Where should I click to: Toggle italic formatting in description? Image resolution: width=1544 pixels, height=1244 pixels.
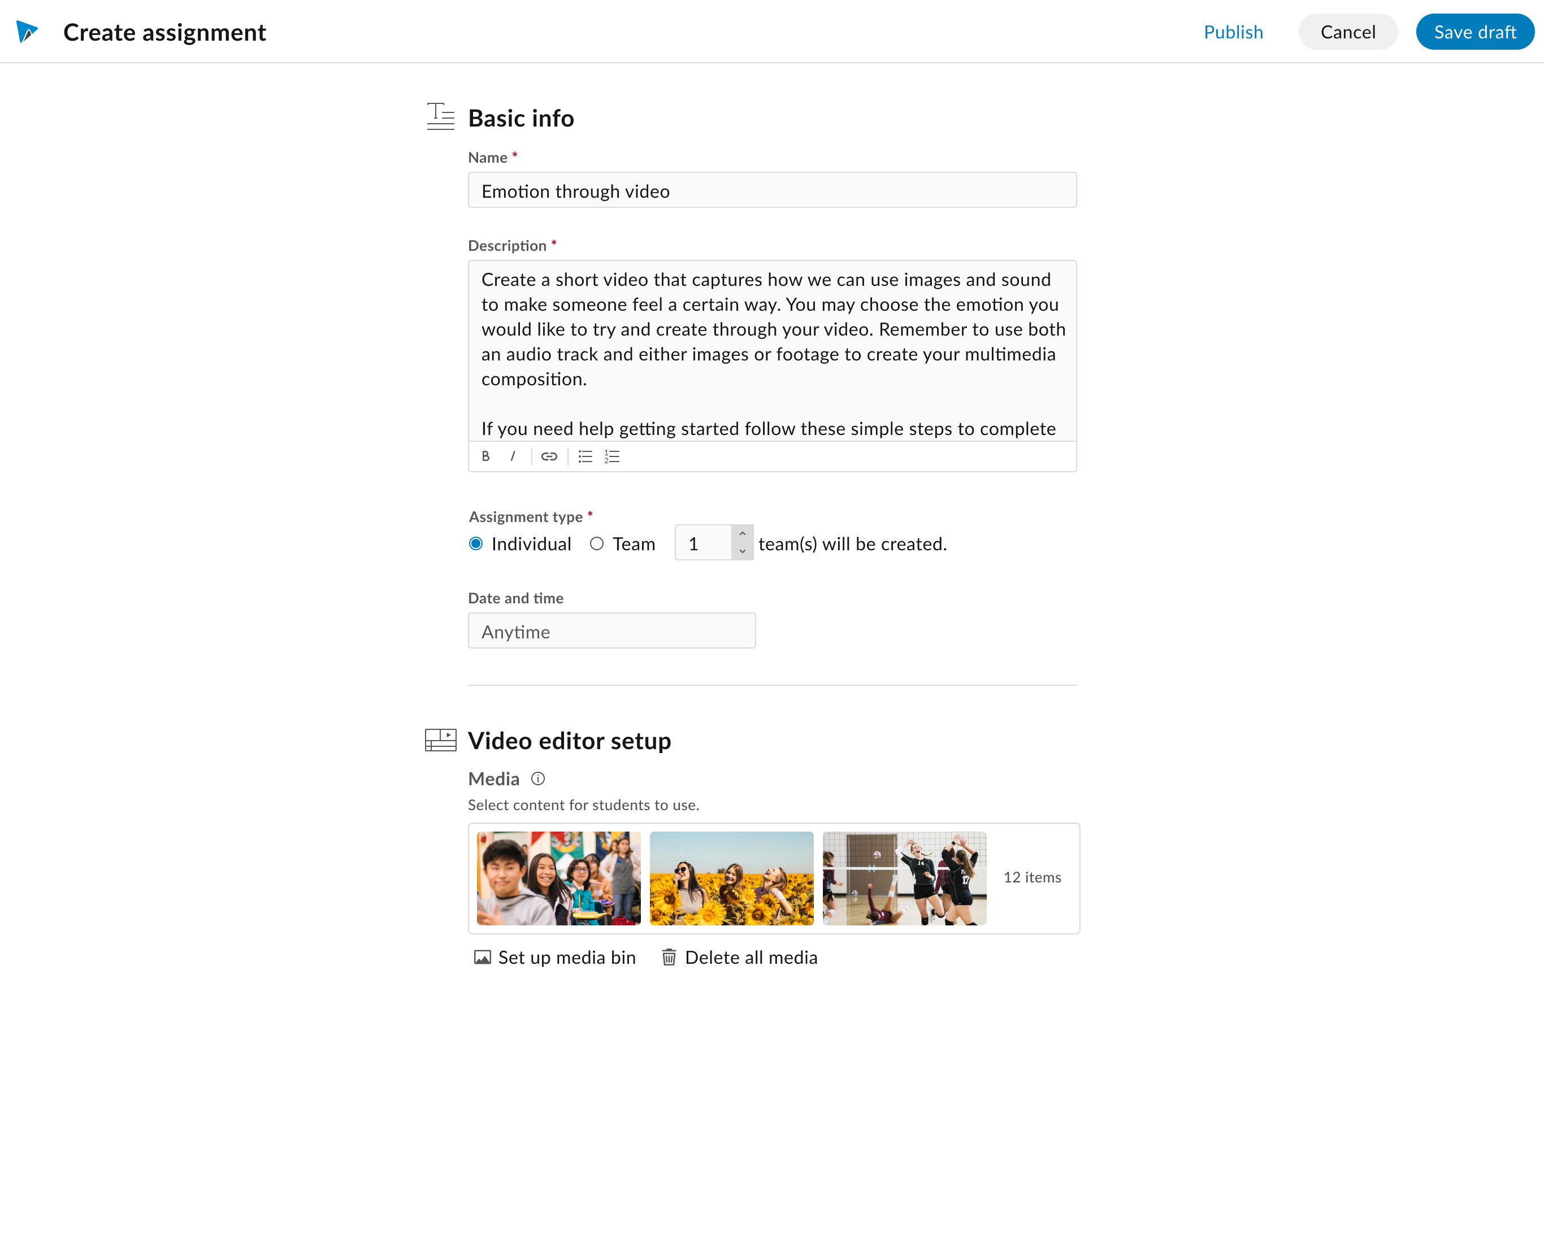click(x=513, y=456)
